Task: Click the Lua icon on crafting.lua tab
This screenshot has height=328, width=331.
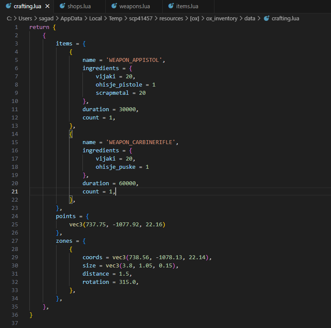Action: [8, 6]
